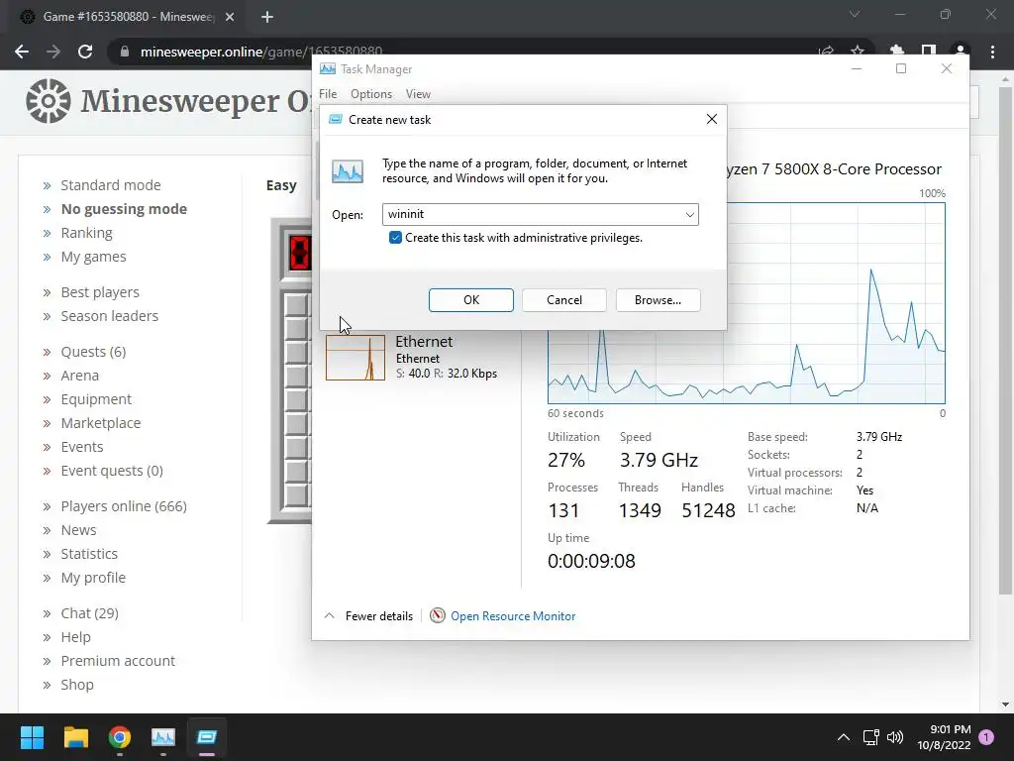Open Quests (6) in sidebar
Image resolution: width=1014 pixels, height=761 pixels.
coord(93,352)
